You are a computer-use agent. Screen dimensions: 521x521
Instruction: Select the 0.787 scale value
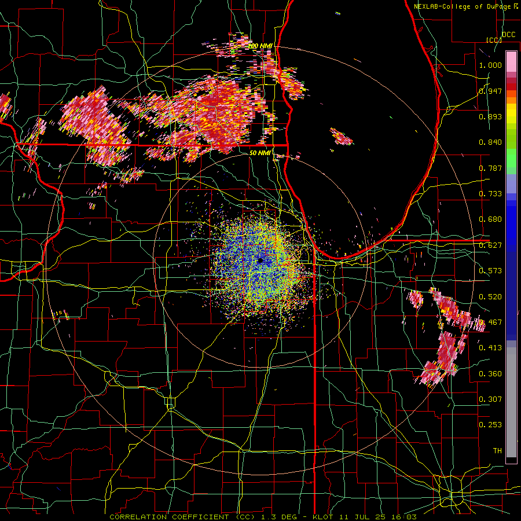click(490, 168)
